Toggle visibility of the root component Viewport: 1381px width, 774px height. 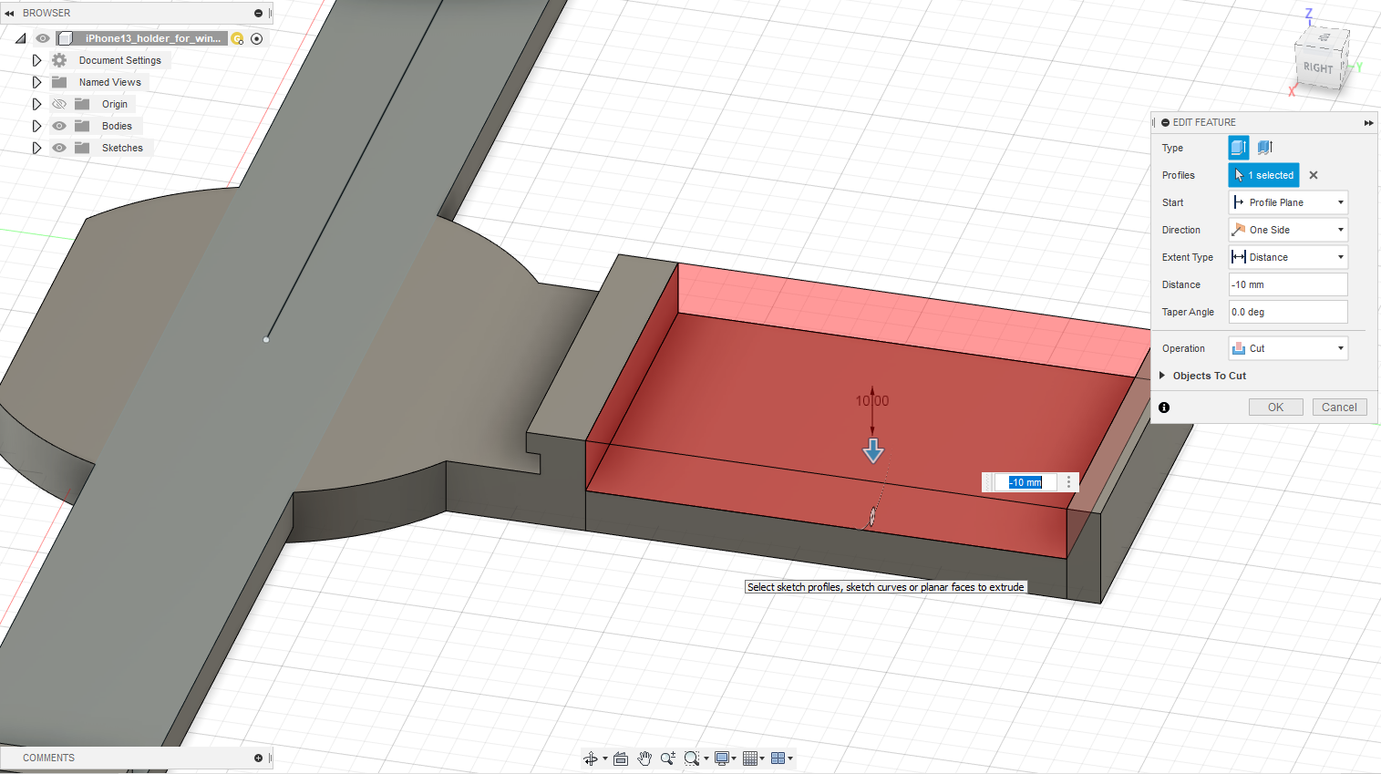(x=43, y=38)
